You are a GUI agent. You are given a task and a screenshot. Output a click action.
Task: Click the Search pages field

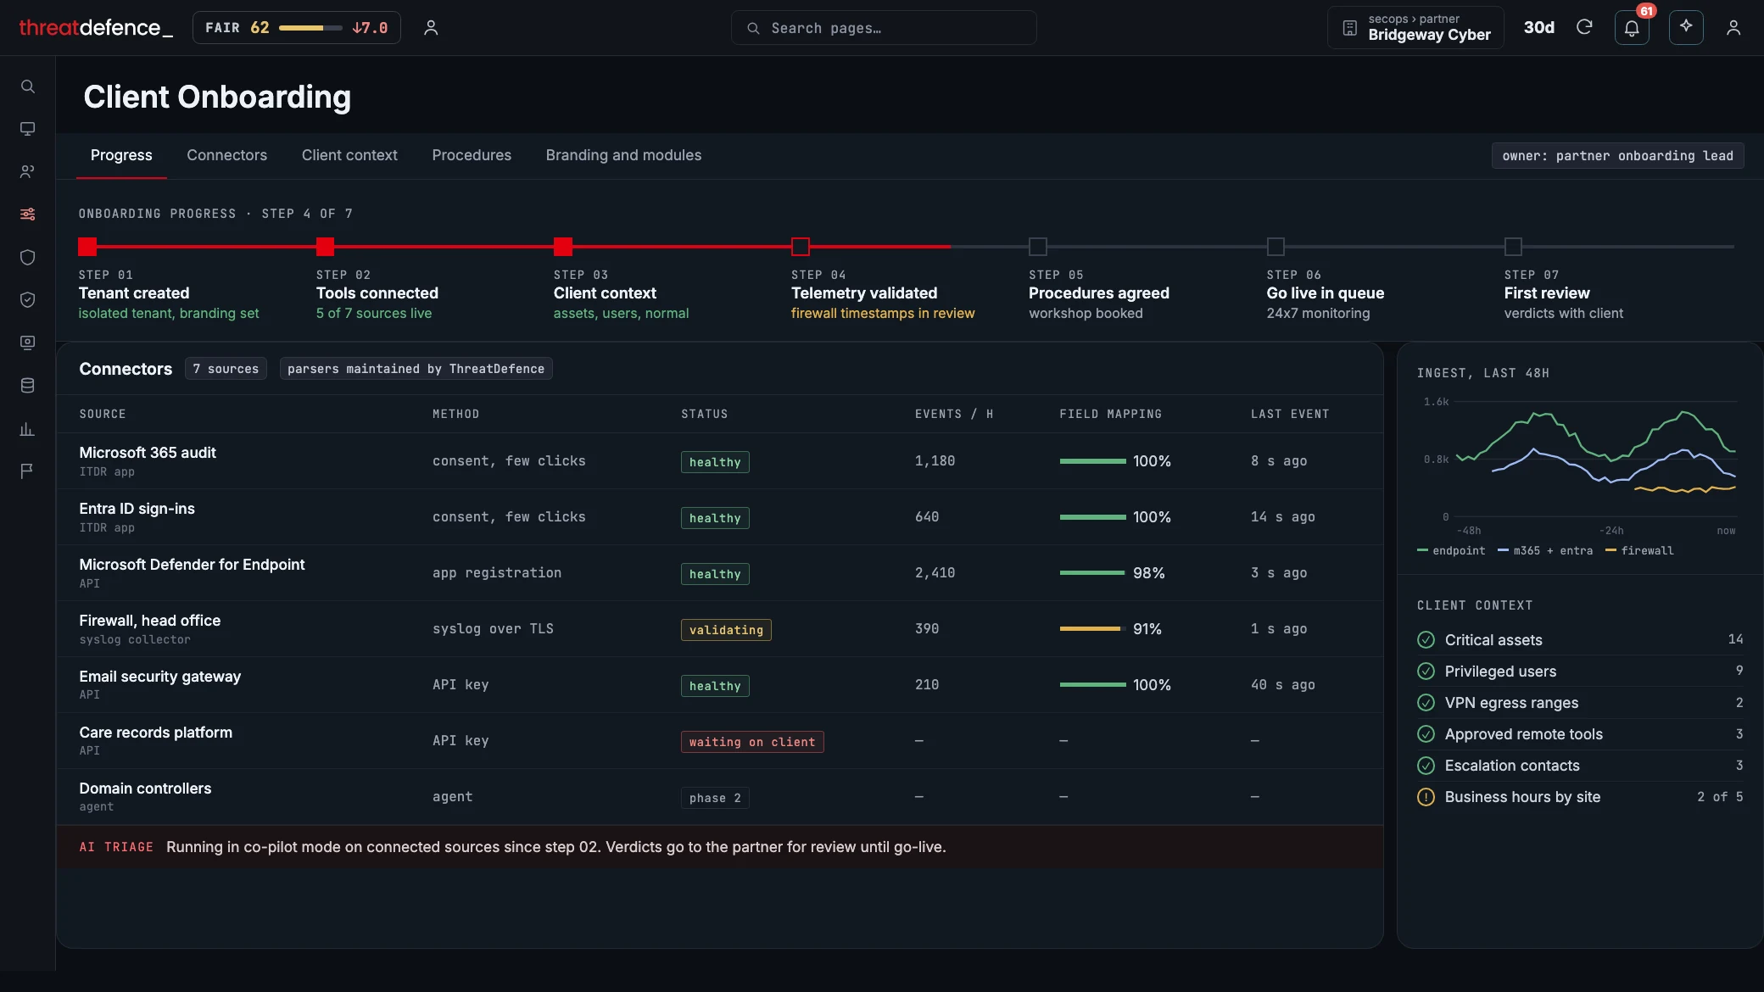point(884,28)
